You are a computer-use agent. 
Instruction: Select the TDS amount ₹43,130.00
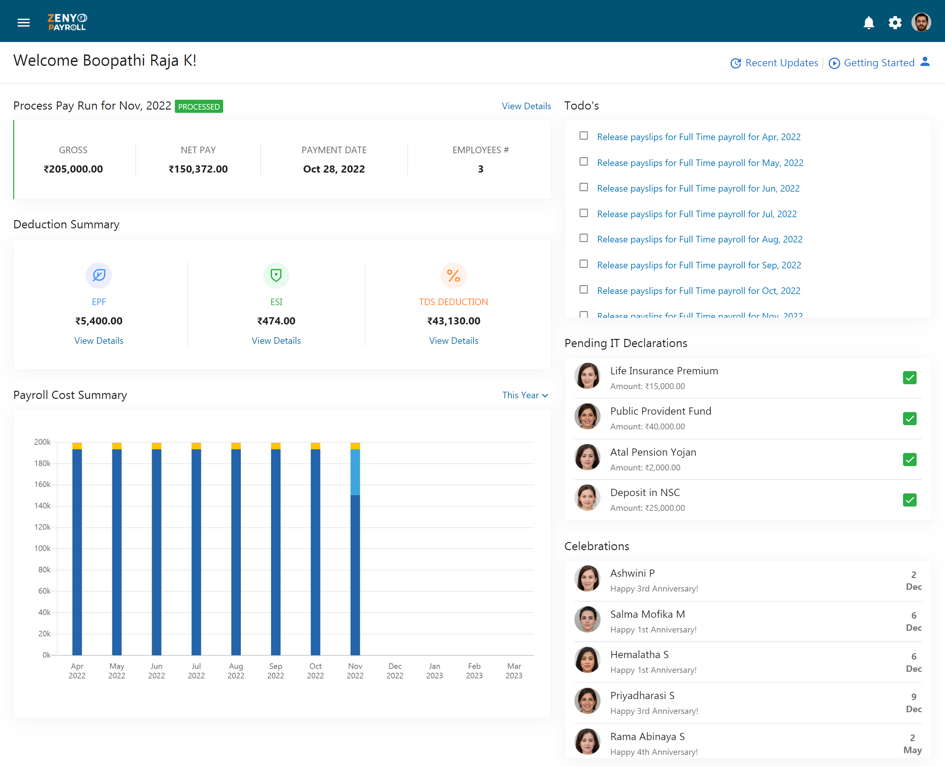tap(454, 321)
